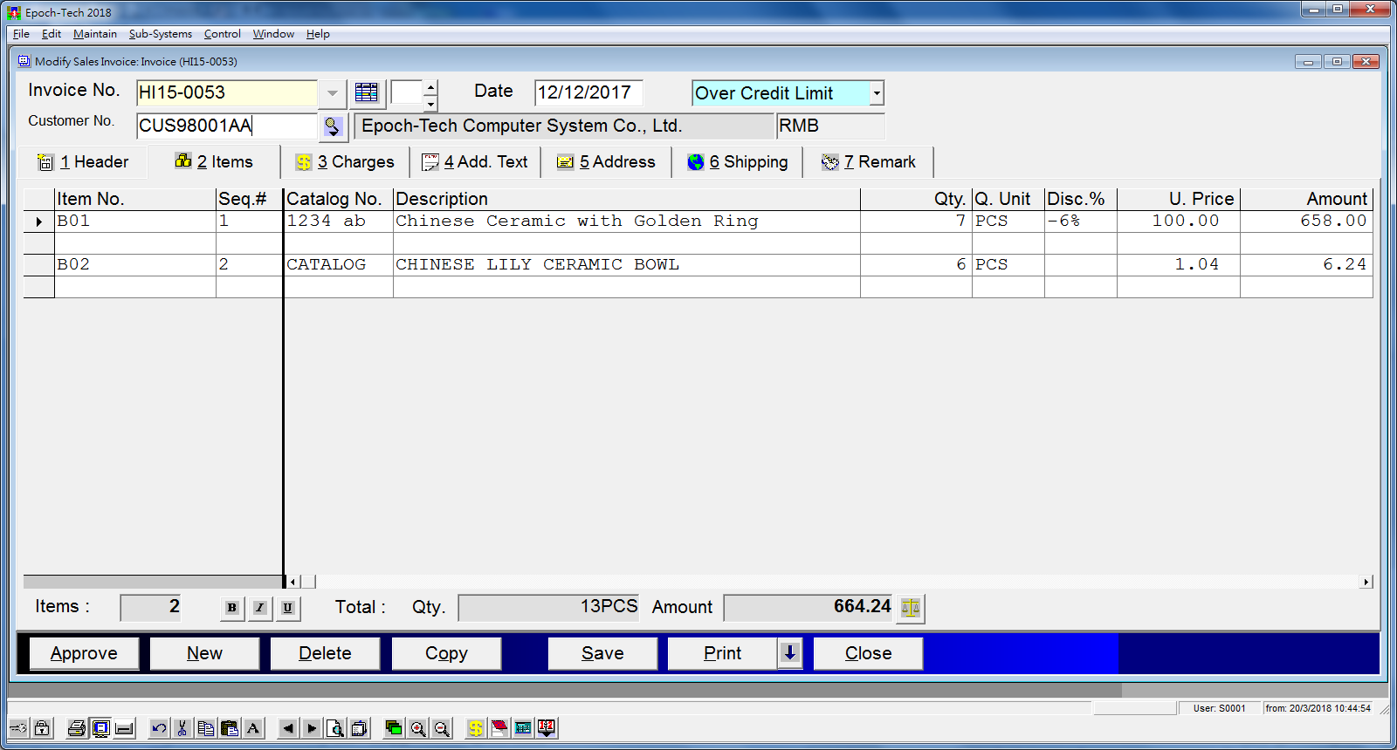Open the Over Credit Limit dropdown
1397x750 pixels.
(x=877, y=93)
